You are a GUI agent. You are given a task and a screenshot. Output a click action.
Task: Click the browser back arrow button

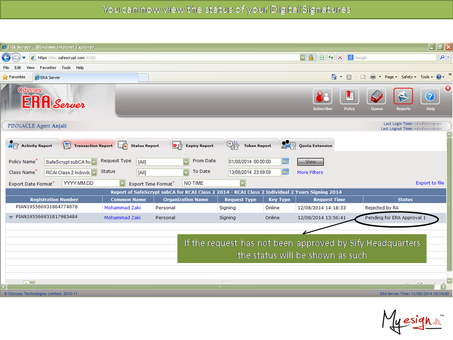(7, 58)
